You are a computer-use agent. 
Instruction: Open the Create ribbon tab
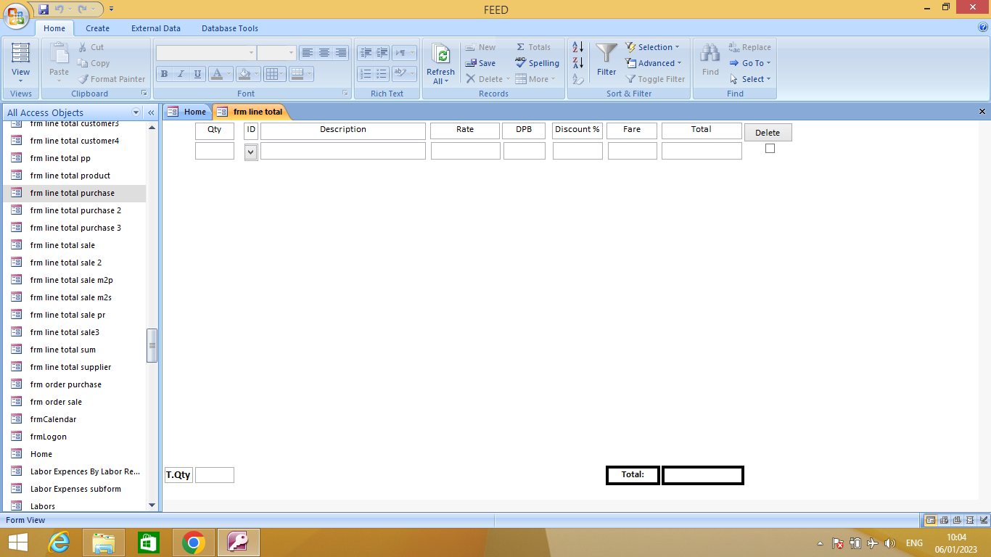pos(97,28)
